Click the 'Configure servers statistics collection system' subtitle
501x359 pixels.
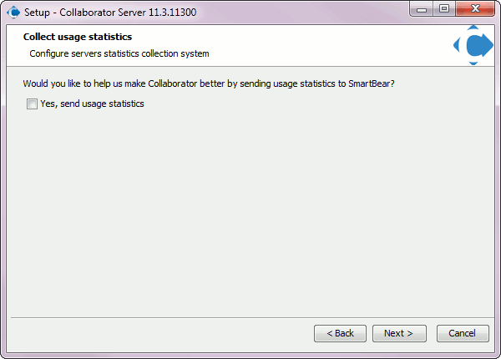[x=119, y=53]
